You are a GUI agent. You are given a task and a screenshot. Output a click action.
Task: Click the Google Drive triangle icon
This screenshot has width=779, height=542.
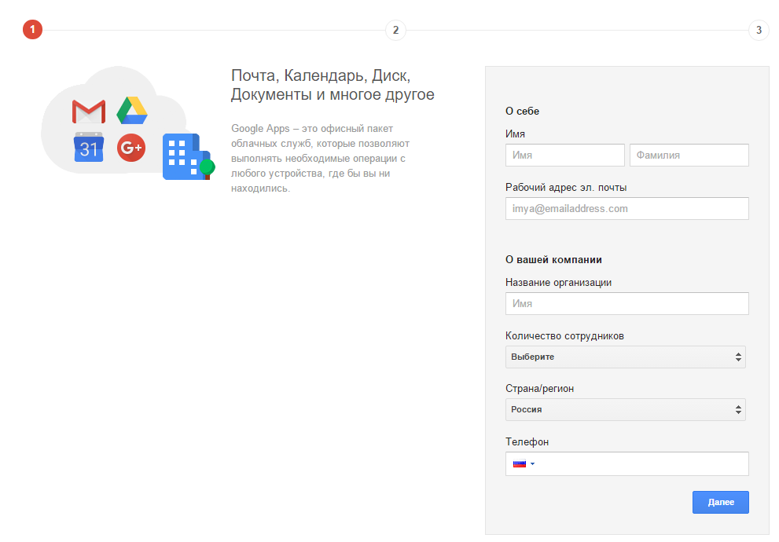[132, 111]
